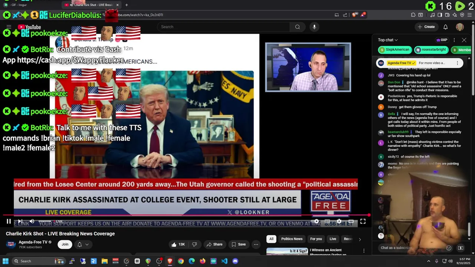Mute the video volume speaker icon
The width and height of the screenshot is (475, 267).
point(32,221)
